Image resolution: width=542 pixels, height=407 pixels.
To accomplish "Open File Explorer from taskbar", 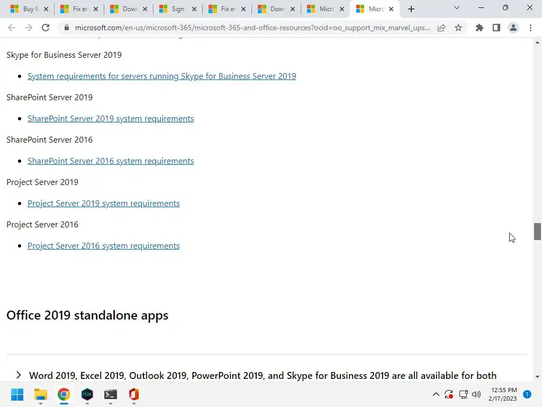I will (40, 394).
